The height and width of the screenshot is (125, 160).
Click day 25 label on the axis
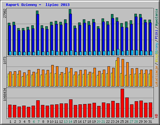122,122
